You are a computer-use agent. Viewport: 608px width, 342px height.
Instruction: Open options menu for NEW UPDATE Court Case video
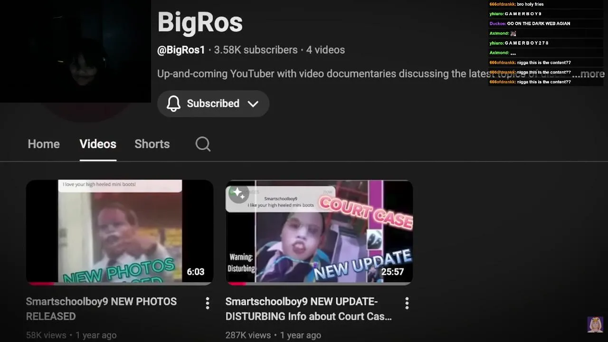[x=407, y=304]
